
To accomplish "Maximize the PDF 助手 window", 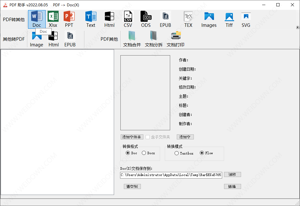I will click(x=278, y=5).
